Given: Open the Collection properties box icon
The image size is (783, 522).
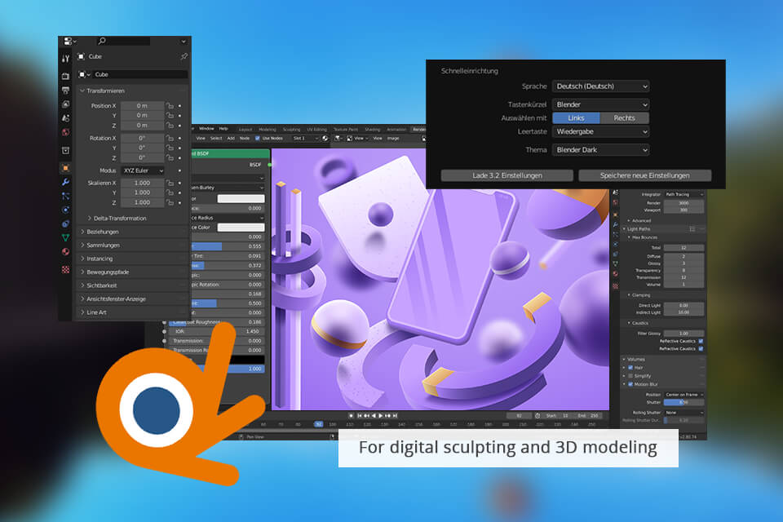Looking at the screenshot, I should tap(65, 150).
